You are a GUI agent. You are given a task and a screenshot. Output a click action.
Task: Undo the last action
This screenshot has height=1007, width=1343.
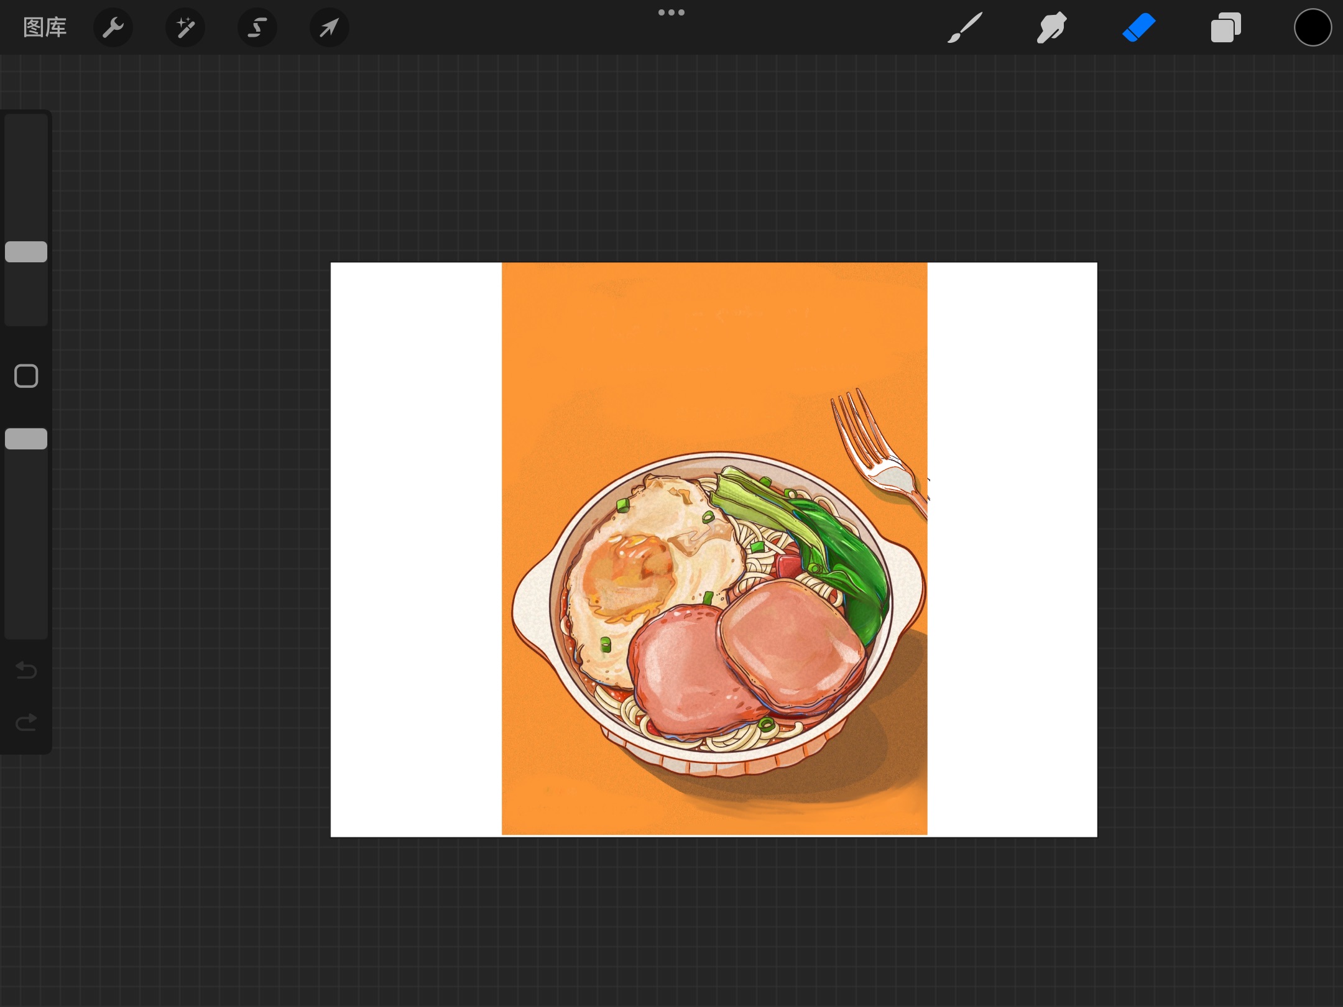point(26,670)
